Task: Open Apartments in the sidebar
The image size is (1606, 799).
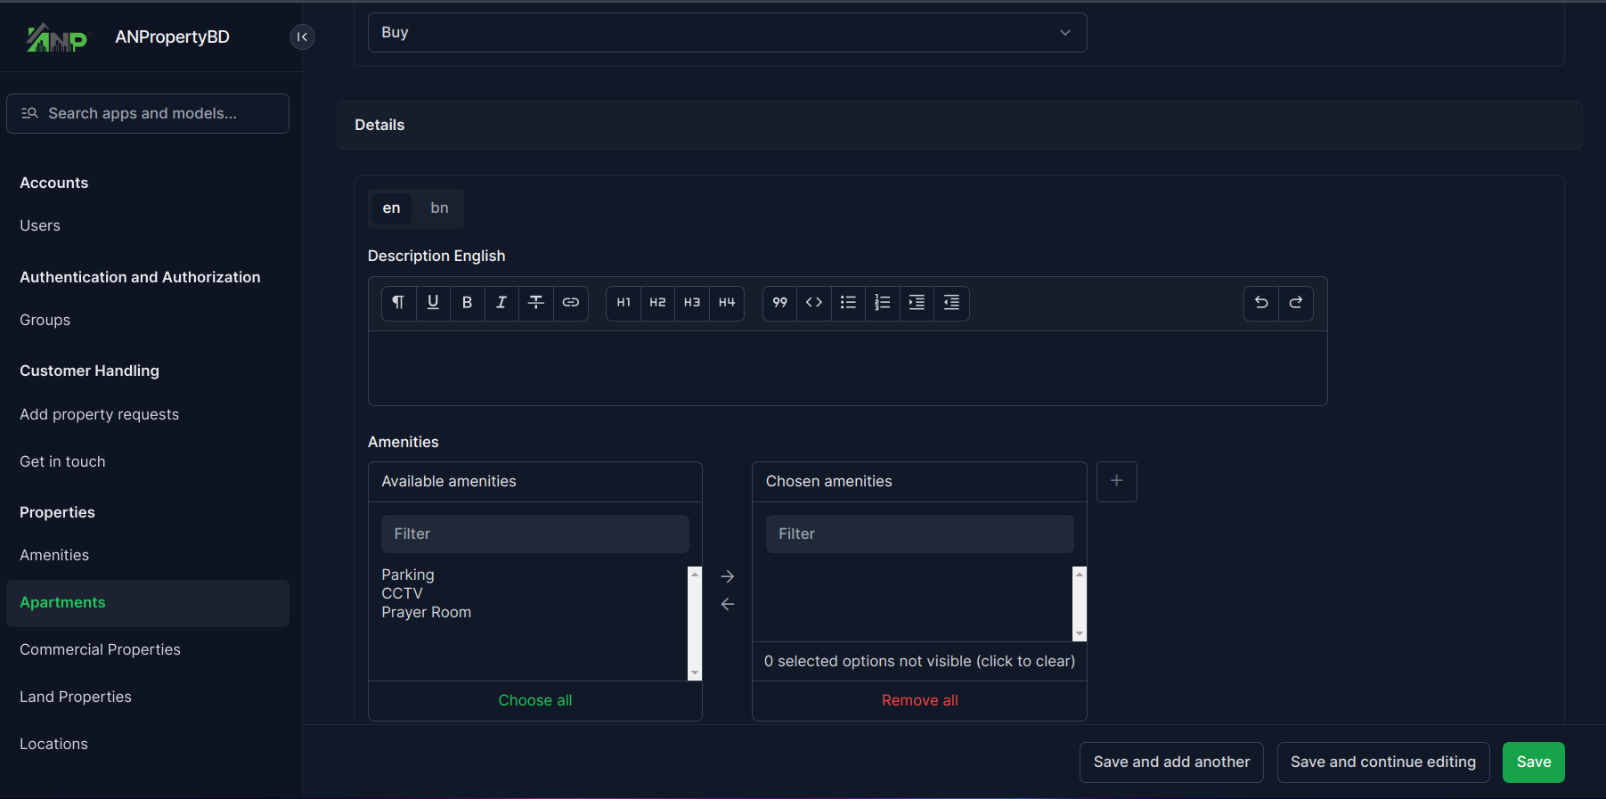Action: tap(148, 603)
